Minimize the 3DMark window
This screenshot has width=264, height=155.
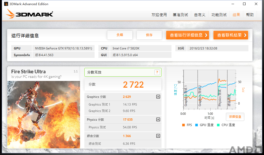233,4
